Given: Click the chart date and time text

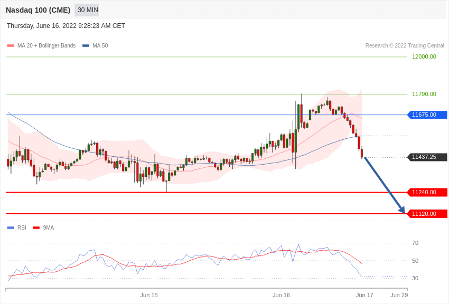Looking at the screenshot, I should [x=66, y=26].
